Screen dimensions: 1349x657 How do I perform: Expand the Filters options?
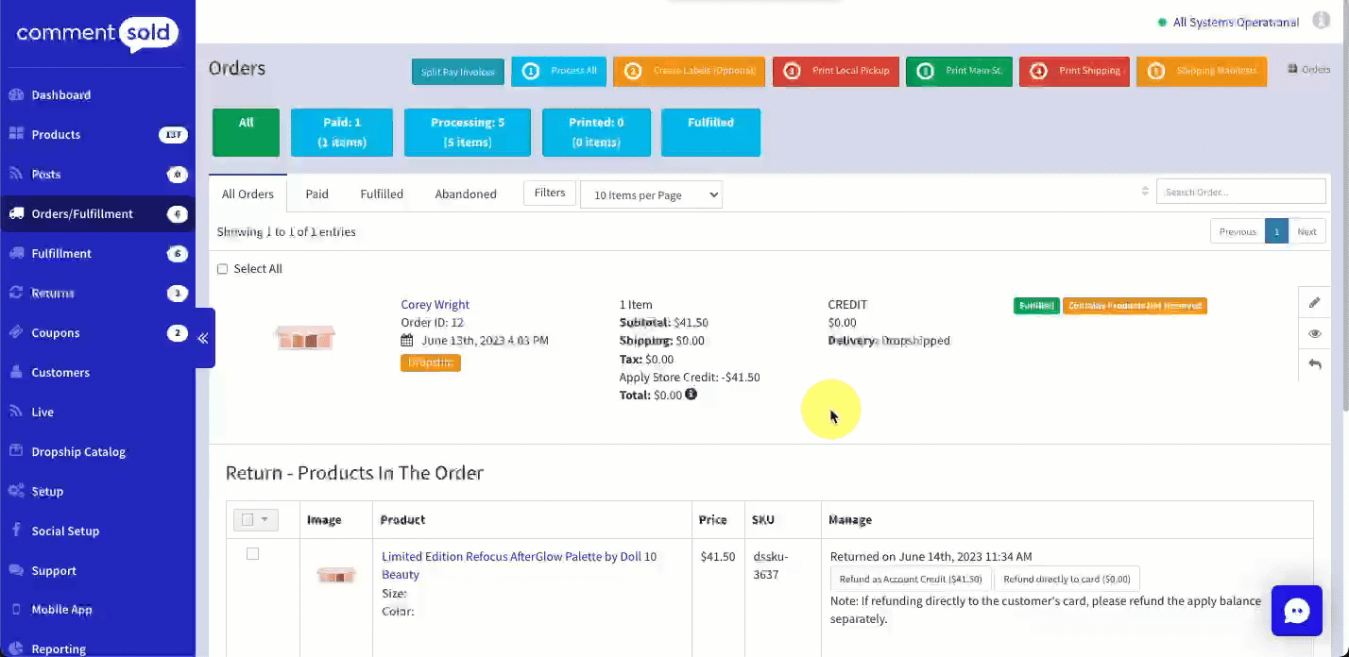[549, 194]
